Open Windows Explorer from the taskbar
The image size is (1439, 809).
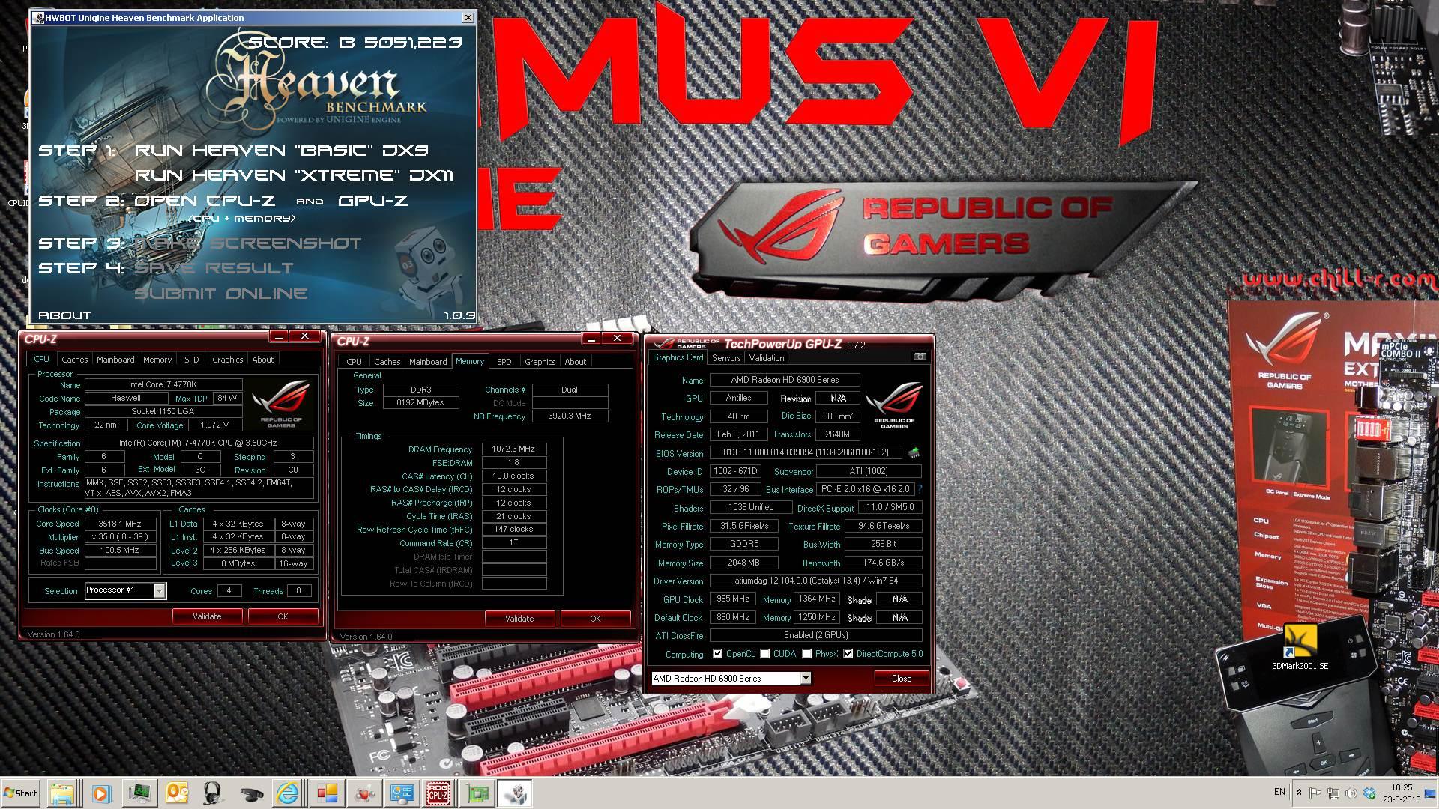click(x=63, y=793)
